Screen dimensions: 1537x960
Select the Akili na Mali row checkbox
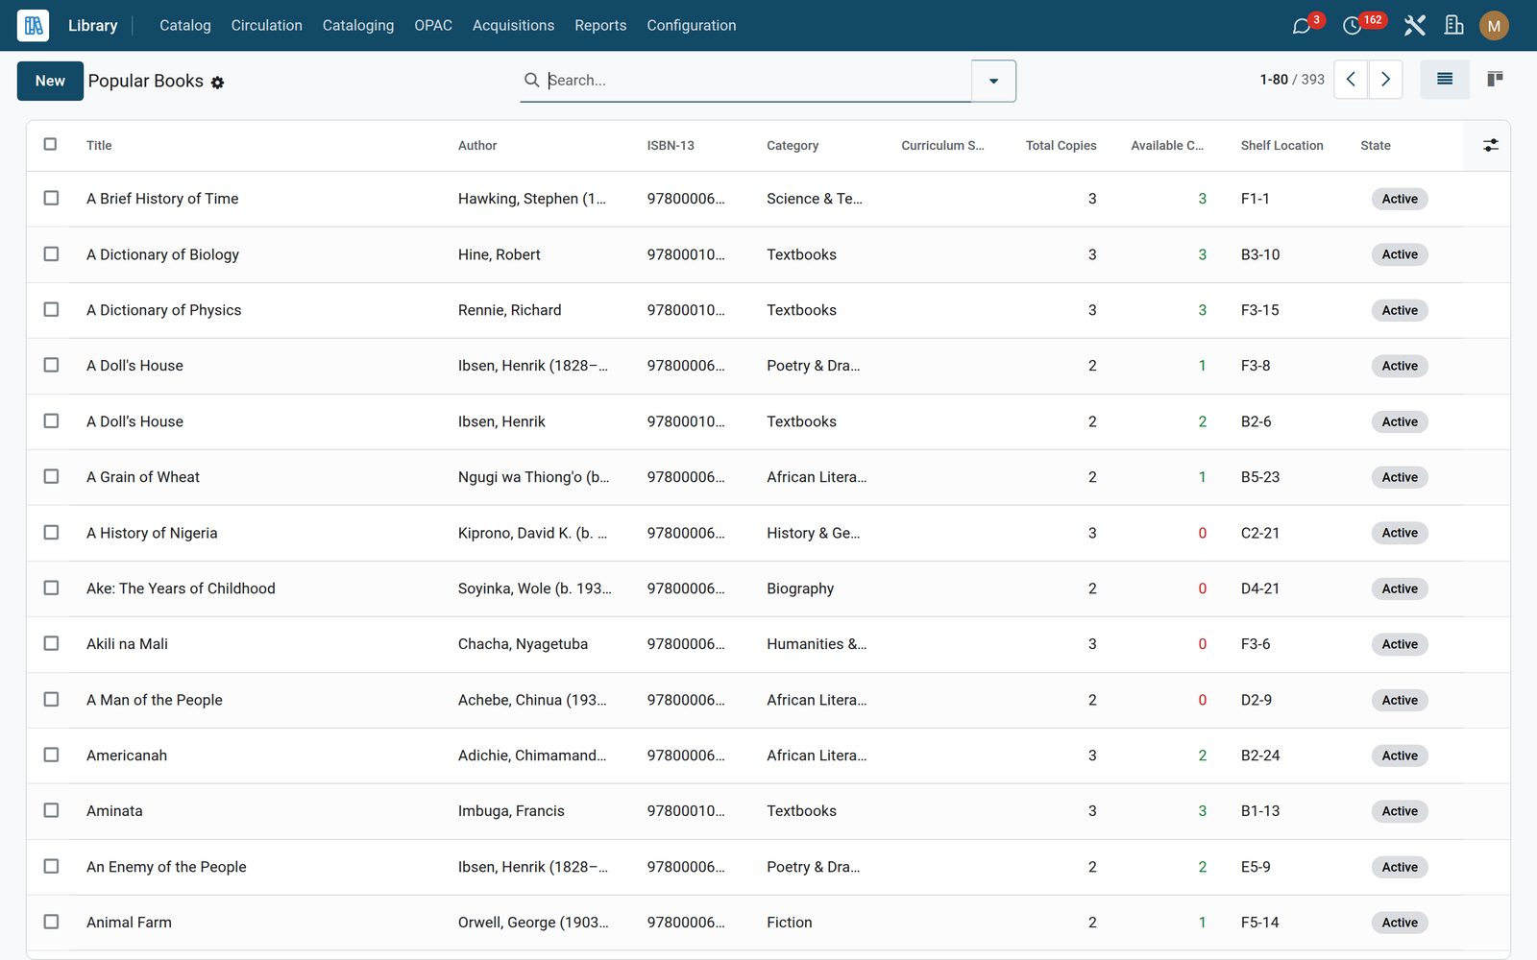[x=51, y=643]
